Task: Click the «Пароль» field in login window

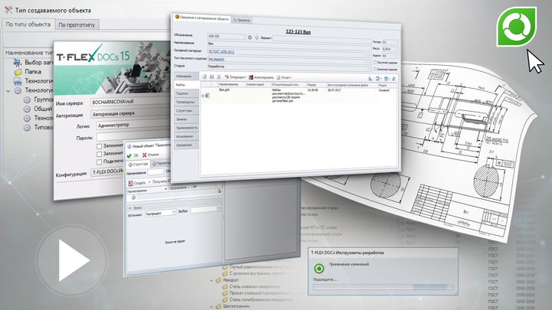Action: [132, 137]
